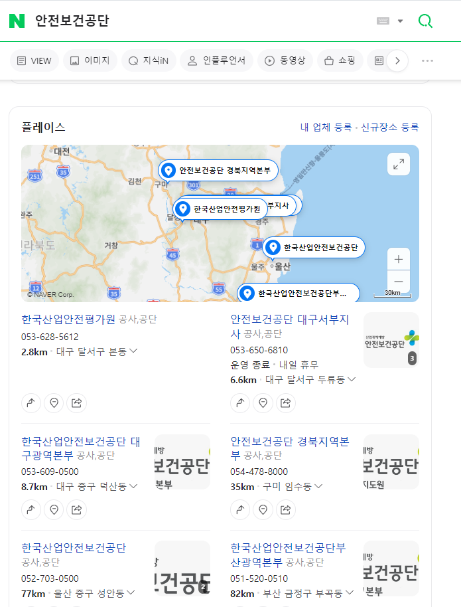Zoom in the map with plus button
The image size is (461, 607).
pyautogui.click(x=399, y=259)
